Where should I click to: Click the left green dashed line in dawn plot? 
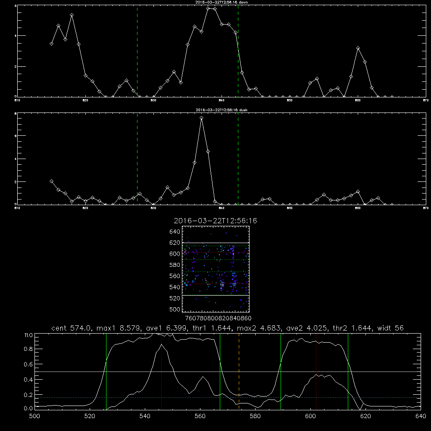137,51
